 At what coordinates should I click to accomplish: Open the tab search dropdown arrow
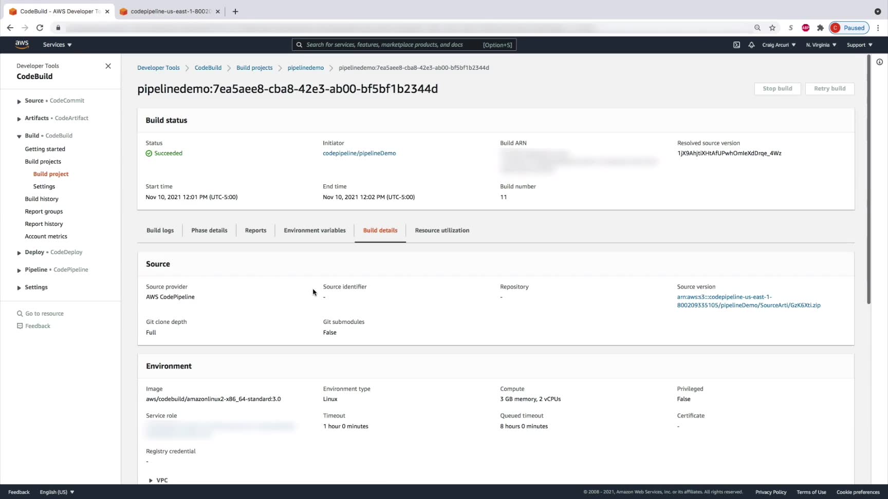tap(878, 11)
